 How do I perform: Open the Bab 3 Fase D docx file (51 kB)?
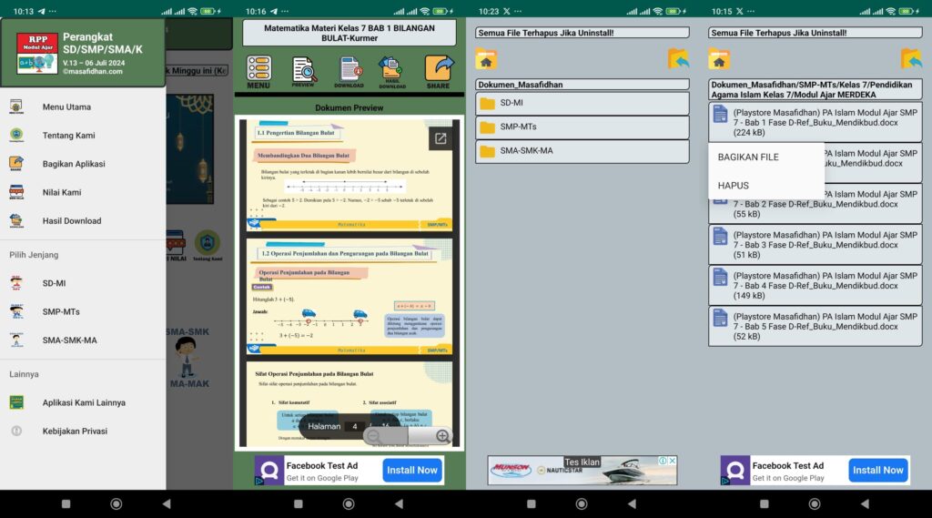(815, 244)
